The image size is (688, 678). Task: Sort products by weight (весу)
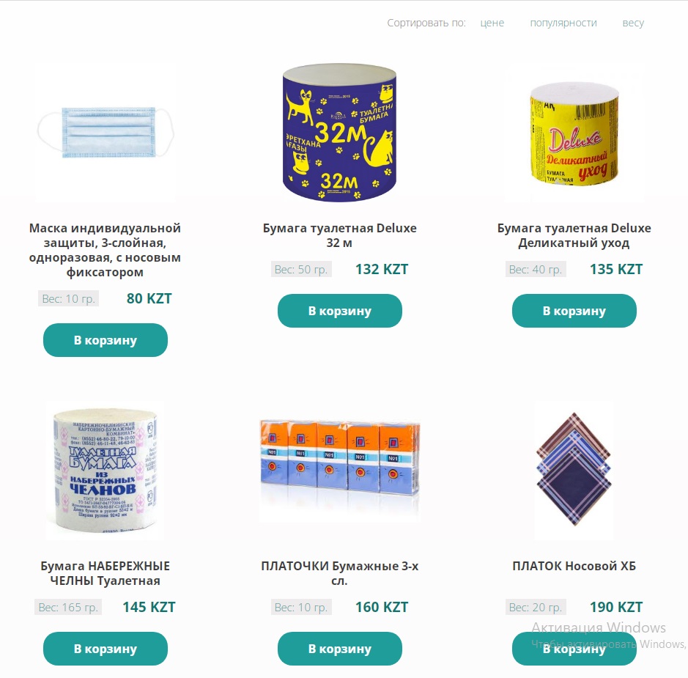tap(633, 23)
